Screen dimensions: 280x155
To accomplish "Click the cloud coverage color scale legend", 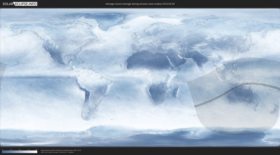I will 20,152.
